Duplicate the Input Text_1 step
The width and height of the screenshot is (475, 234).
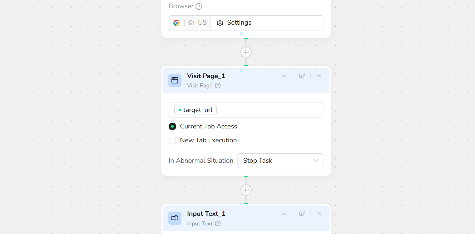[x=302, y=214]
